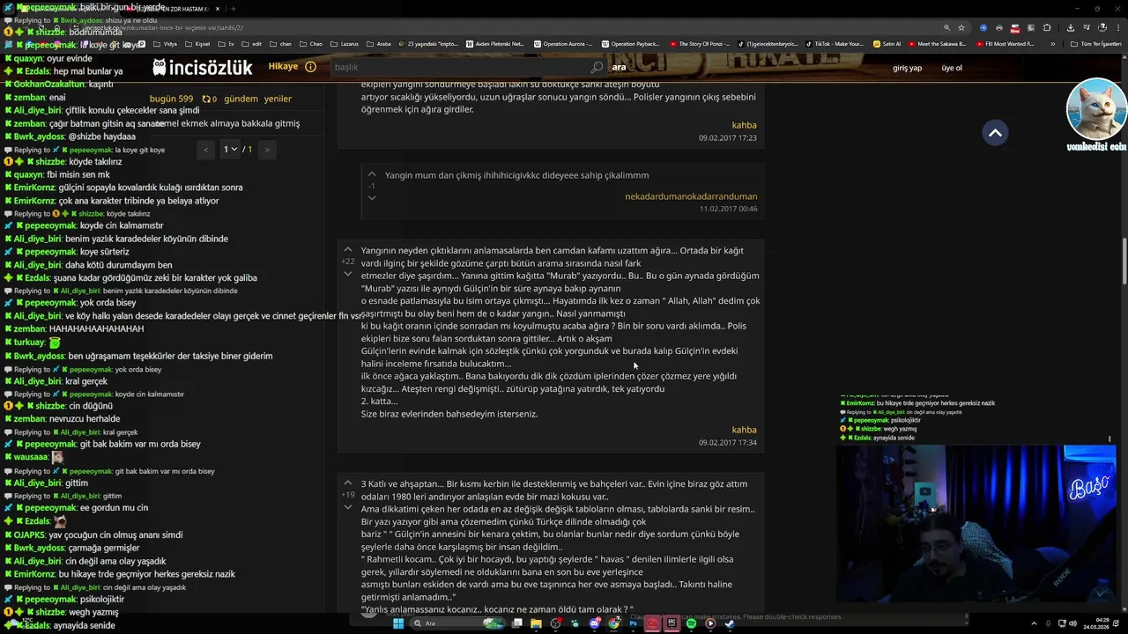Go to next page arrow in pagination
The image size is (1128, 634).
(267, 150)
